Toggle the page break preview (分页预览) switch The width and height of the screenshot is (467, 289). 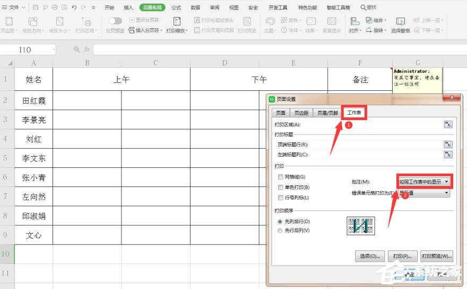click(x=115, y=21)
